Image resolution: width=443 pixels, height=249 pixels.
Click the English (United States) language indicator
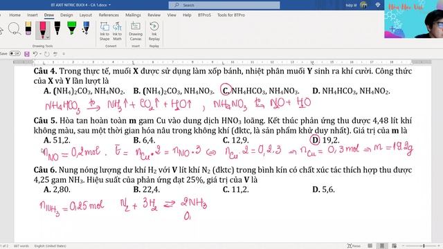tap(51, 246)
